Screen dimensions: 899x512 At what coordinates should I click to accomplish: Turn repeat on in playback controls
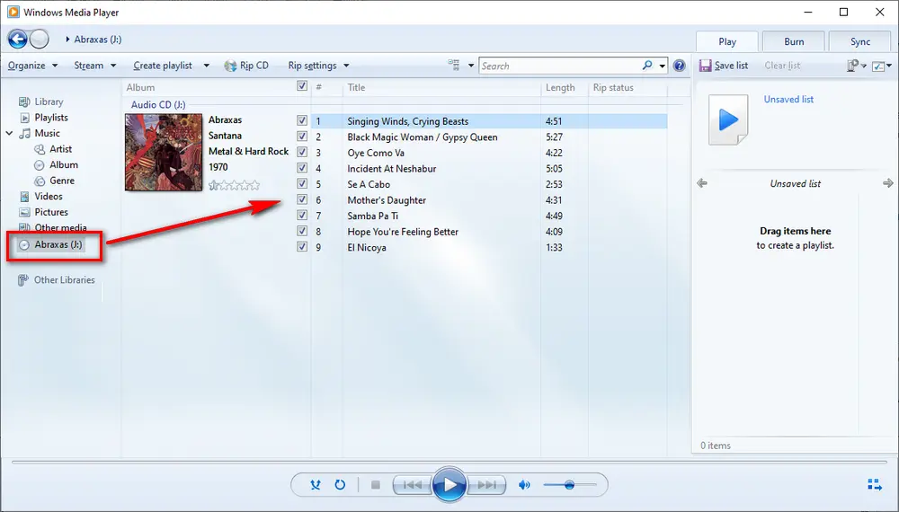click(x=340, y=484)
